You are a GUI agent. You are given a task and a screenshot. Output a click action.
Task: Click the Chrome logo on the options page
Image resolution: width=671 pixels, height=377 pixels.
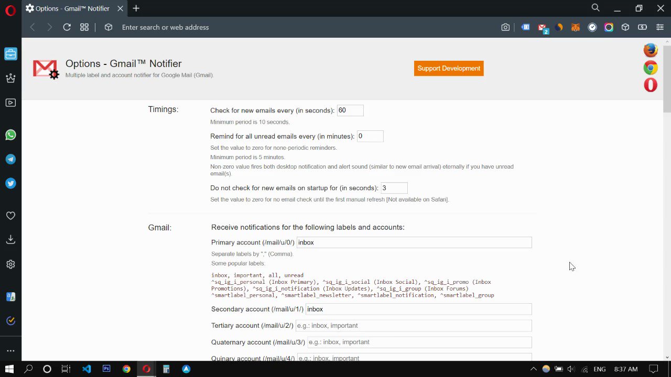click(651, 68)
